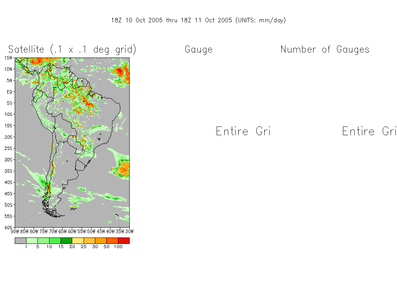Click the legend value 100
397x303 pixels.
118,247
